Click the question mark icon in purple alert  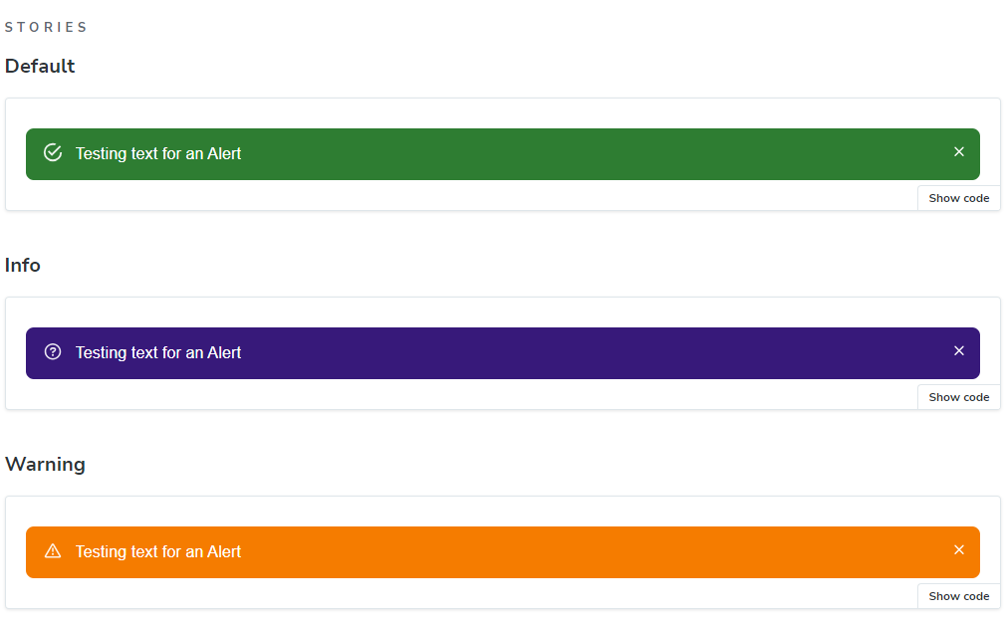(x=54, y=351)
